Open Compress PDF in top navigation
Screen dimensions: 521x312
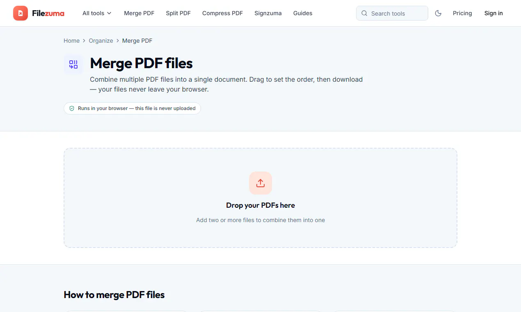click(x=222, y=13)
